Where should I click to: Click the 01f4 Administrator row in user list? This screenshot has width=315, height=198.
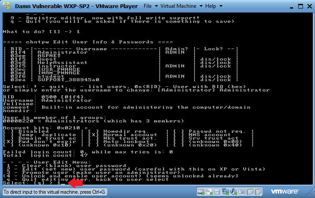[120, 52]
